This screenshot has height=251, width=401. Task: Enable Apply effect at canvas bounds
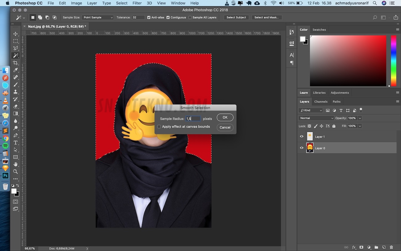point(159,127)
